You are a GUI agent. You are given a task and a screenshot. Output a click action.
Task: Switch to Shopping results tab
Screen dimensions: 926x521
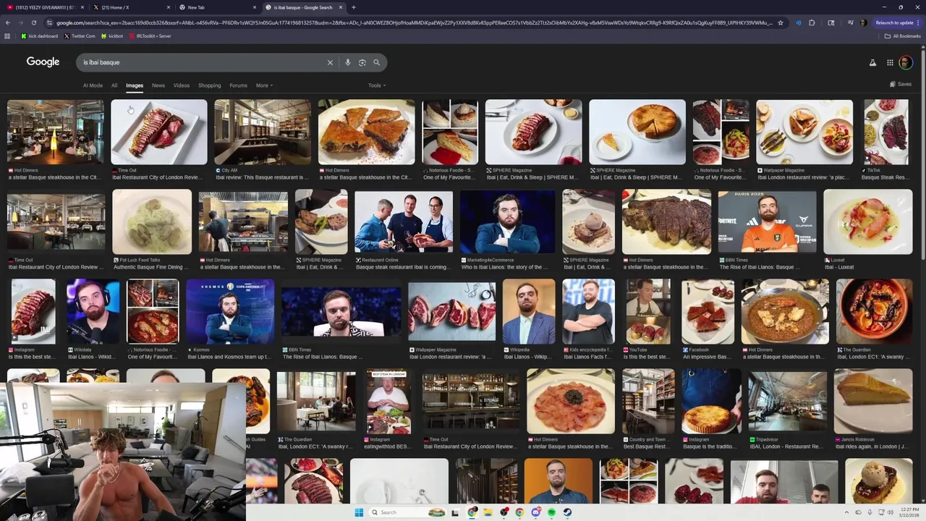tap(210, 85)
